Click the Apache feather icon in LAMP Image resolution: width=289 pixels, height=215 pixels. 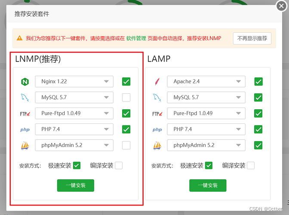(157, 82)
